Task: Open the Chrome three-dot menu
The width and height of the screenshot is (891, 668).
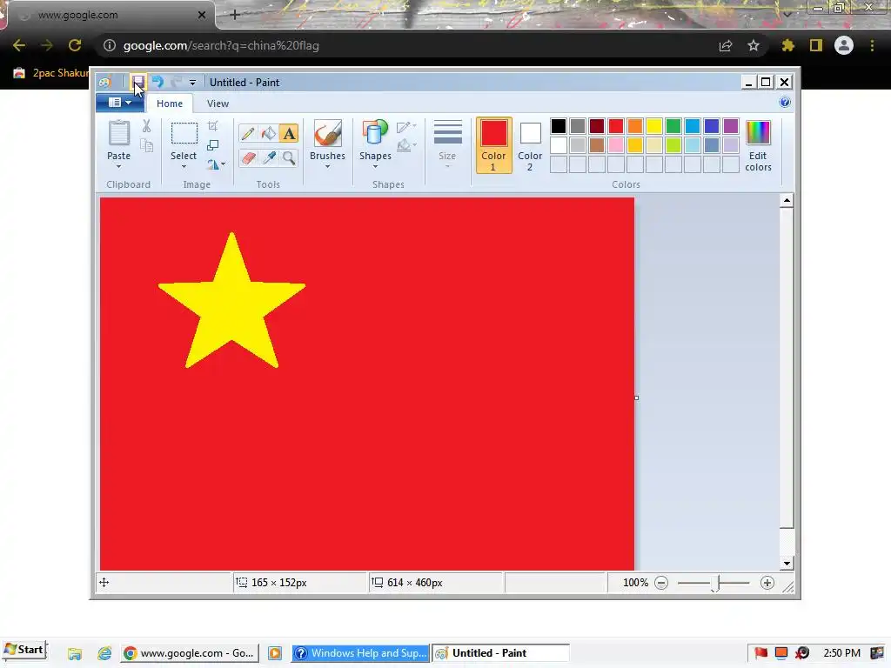Action: coord(872,45)
